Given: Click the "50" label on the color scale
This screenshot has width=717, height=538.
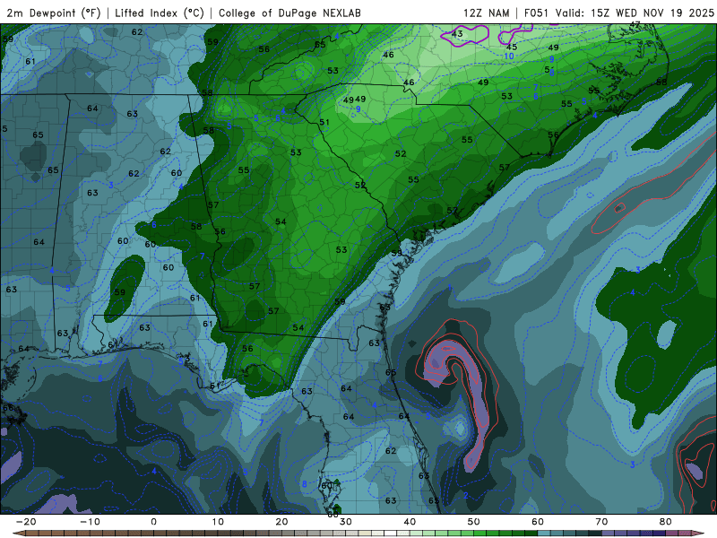Looking at the screenshot, I should click(474, 522).
